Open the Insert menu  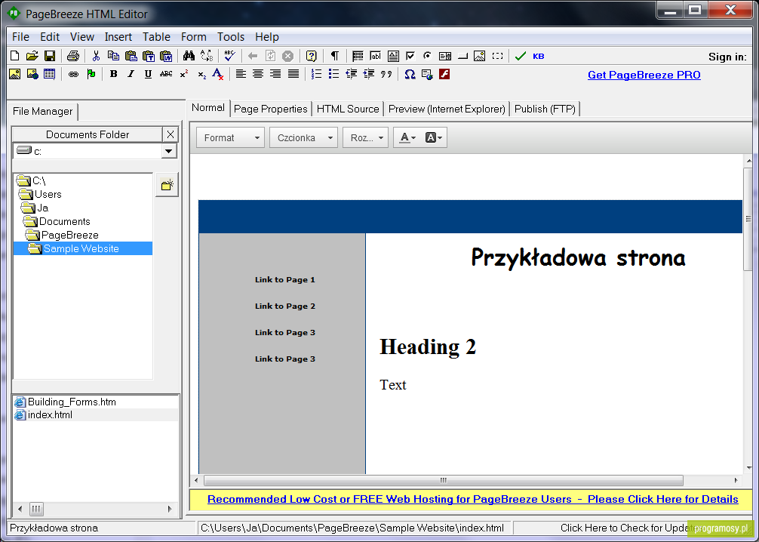(118, 37)
